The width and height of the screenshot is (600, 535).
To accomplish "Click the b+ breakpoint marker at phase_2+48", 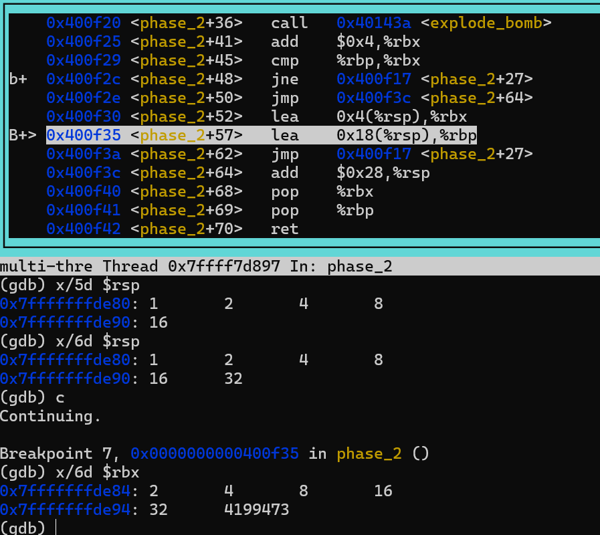I will [18, 79].
